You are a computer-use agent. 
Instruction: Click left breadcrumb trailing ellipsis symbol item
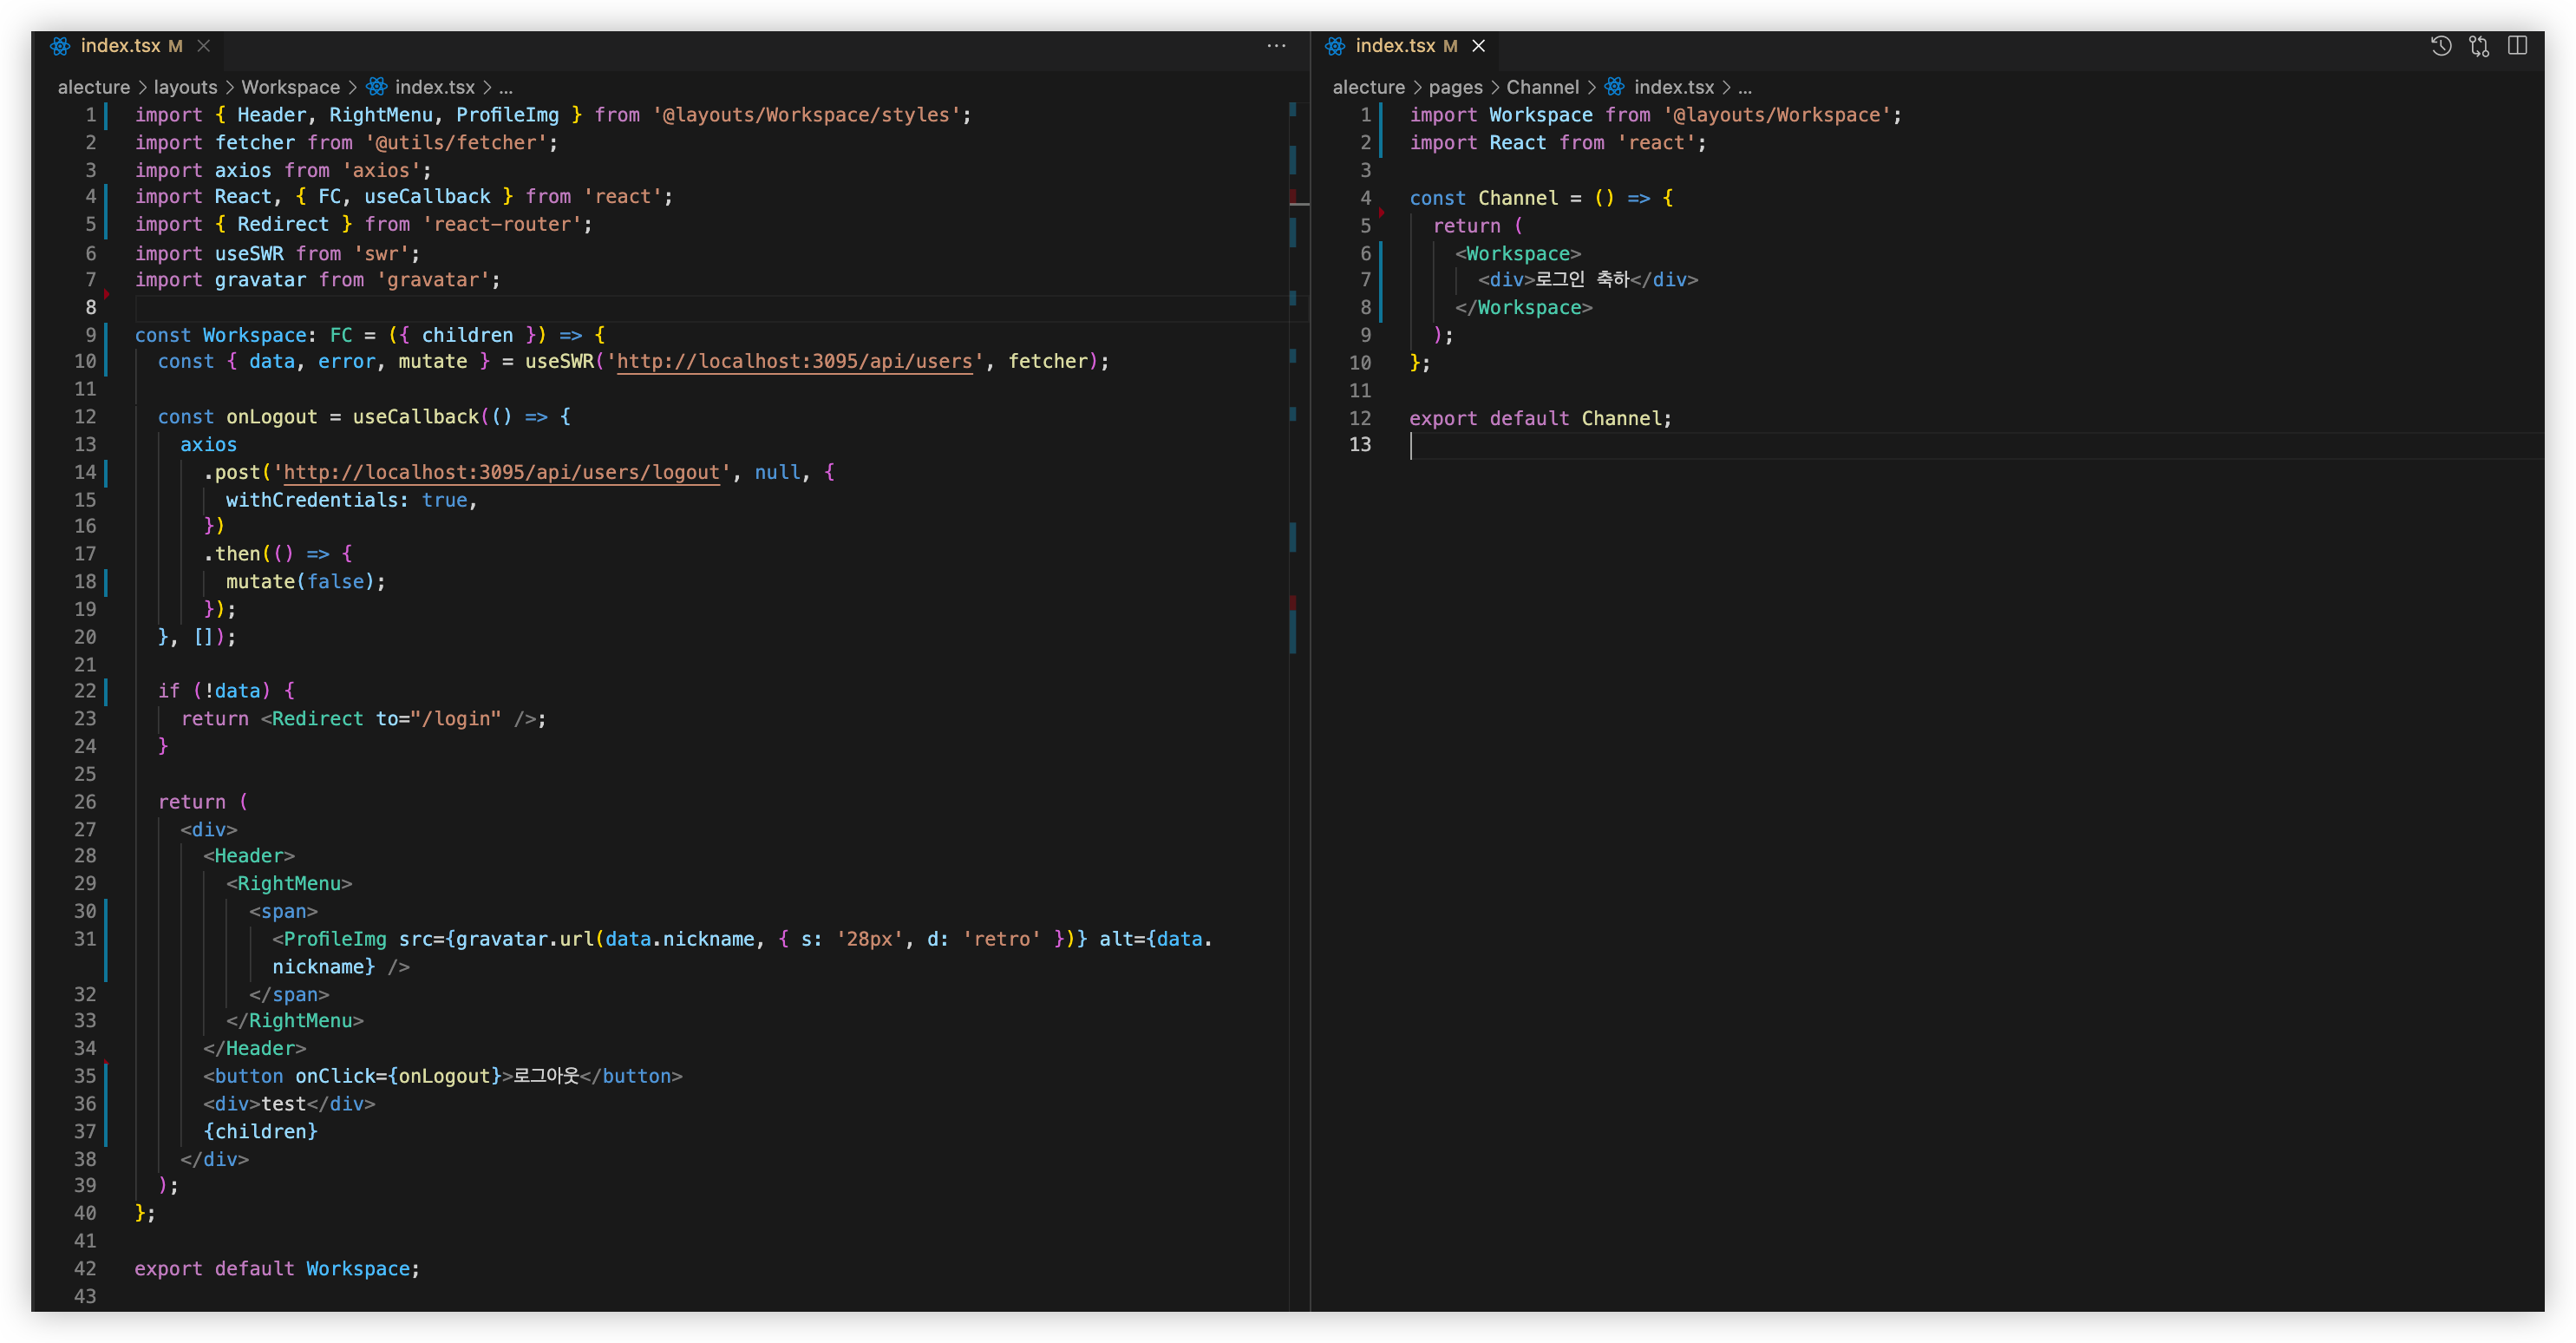(506, 87)
